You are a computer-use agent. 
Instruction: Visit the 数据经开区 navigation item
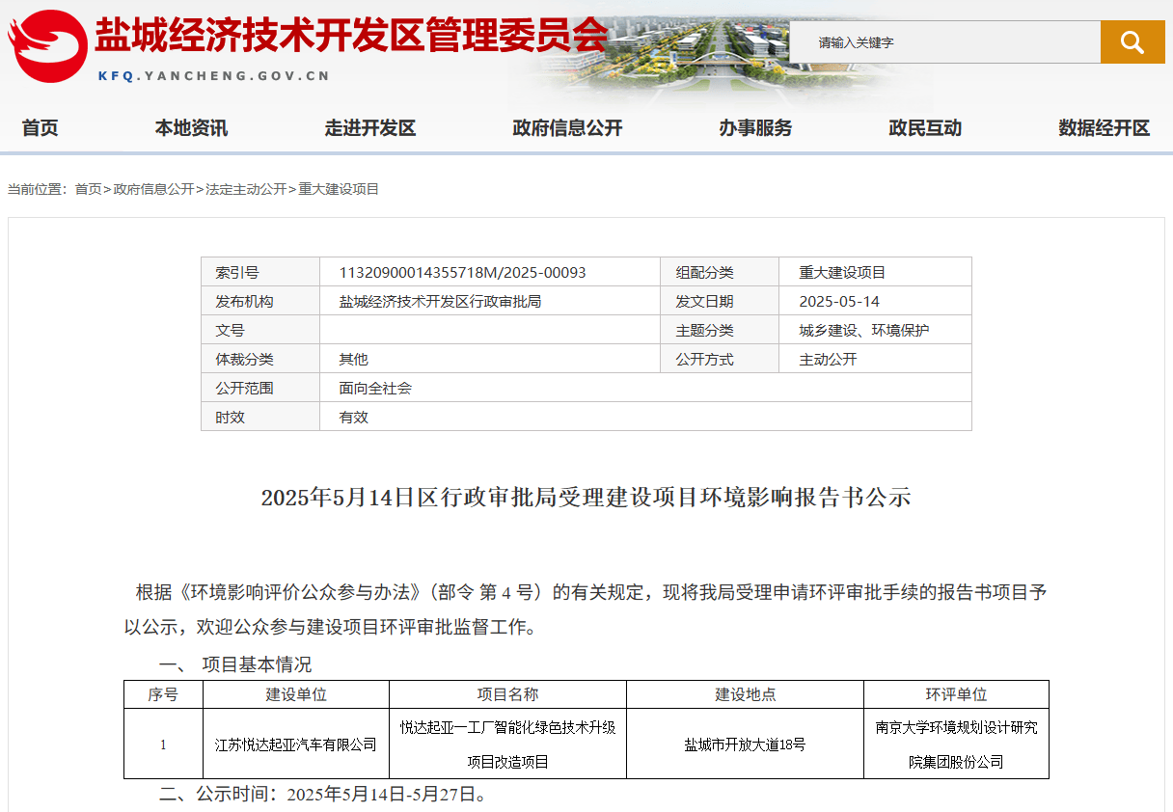click(1105, 128)
